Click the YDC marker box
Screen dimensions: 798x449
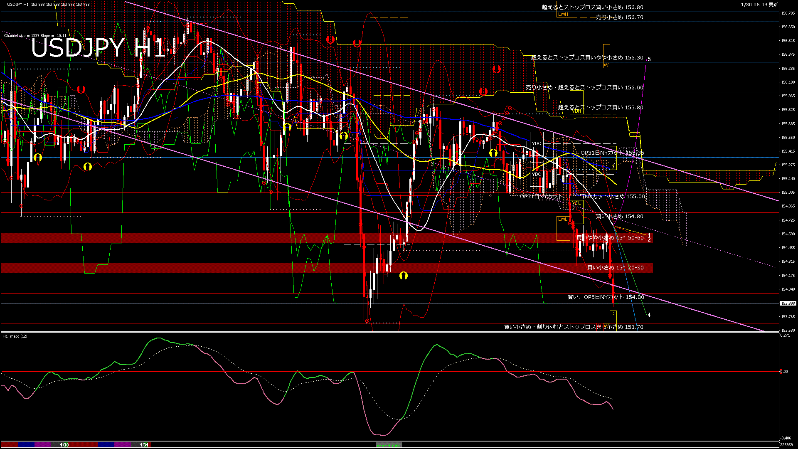pos(537,174)
